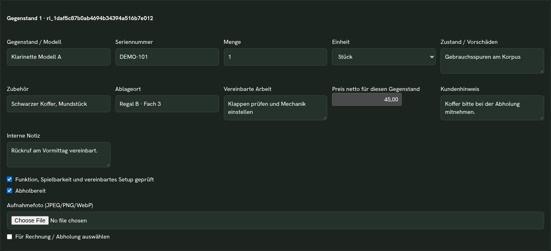Toggle the Funktion, Spielbarkeit und Setup geprüft checkbox

coord(10,179)
